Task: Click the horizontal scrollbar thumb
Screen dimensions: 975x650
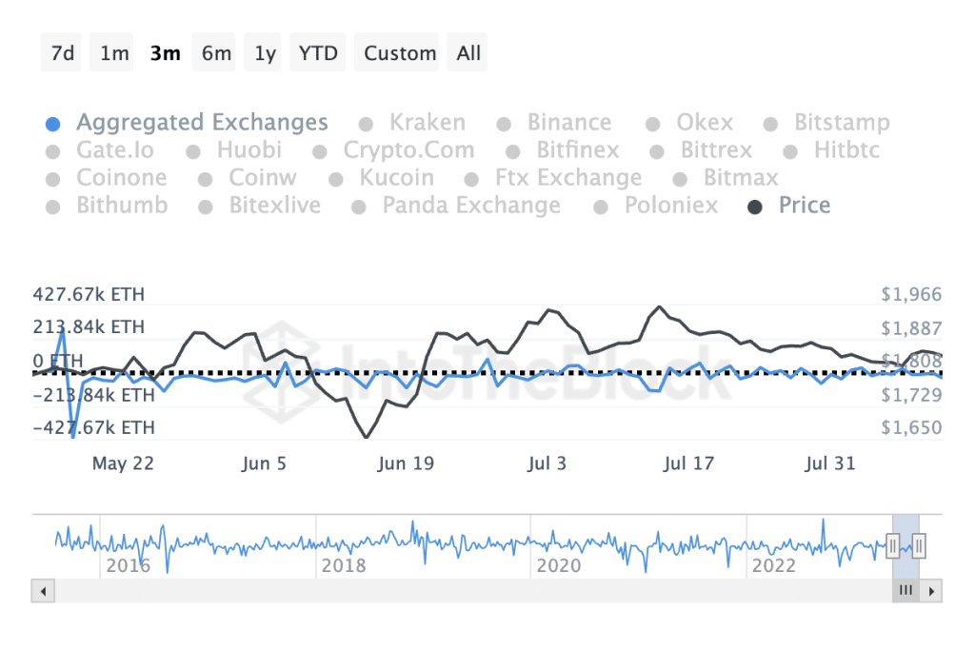Action: point(905,591)
